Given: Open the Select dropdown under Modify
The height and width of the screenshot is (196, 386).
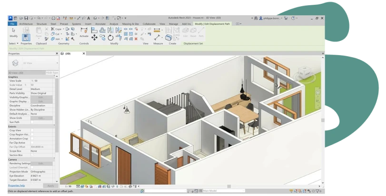Looking at the screenshot, I should click(x=13, y=43).
